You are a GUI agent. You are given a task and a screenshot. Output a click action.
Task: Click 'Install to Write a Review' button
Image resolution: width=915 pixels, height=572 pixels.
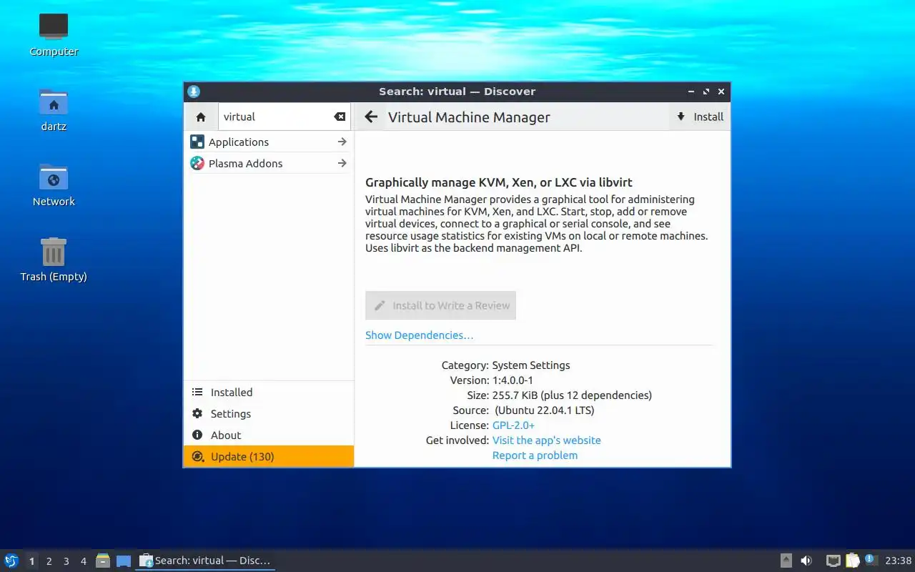click(x=440, y=305)
